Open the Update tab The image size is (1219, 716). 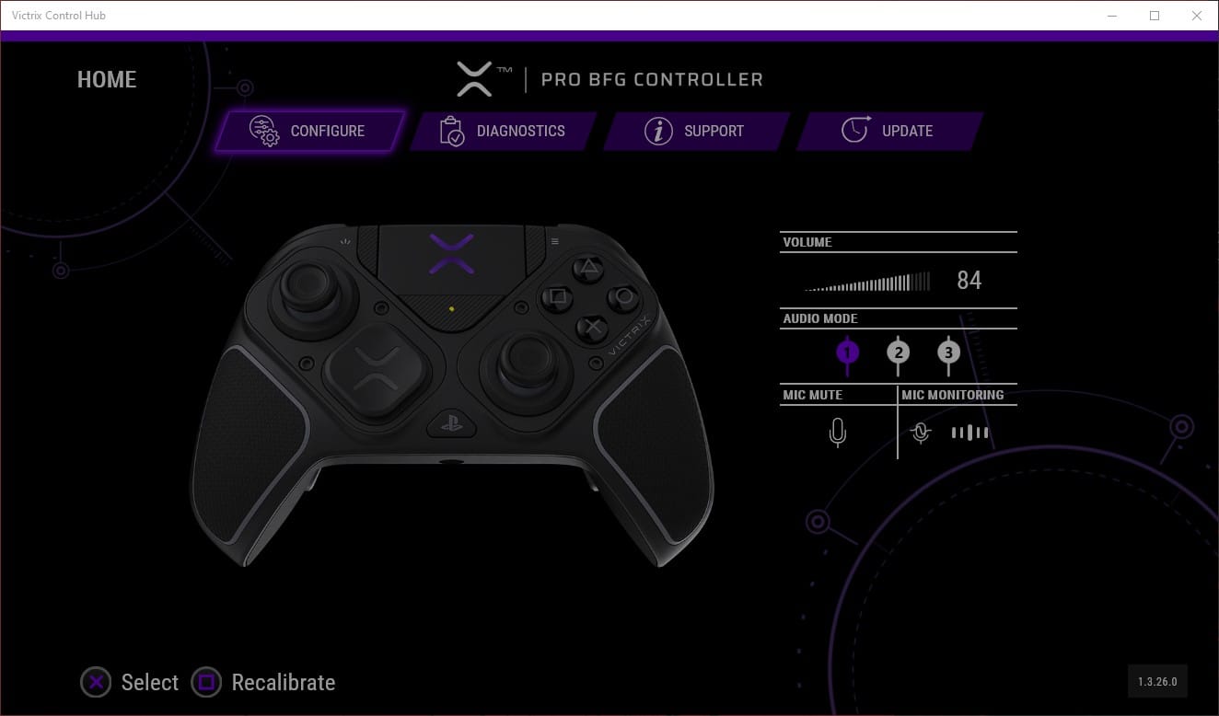pyautogui.click(x=890, y=131)
